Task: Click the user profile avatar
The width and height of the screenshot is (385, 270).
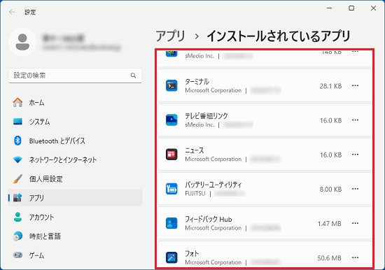Action: (x=22, y=42)
